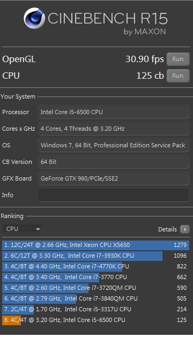The width and height of the screenshot is (193, 337).
Task: Click the GFX Board GeForce GTX 960 field
Action: [114, 178]
